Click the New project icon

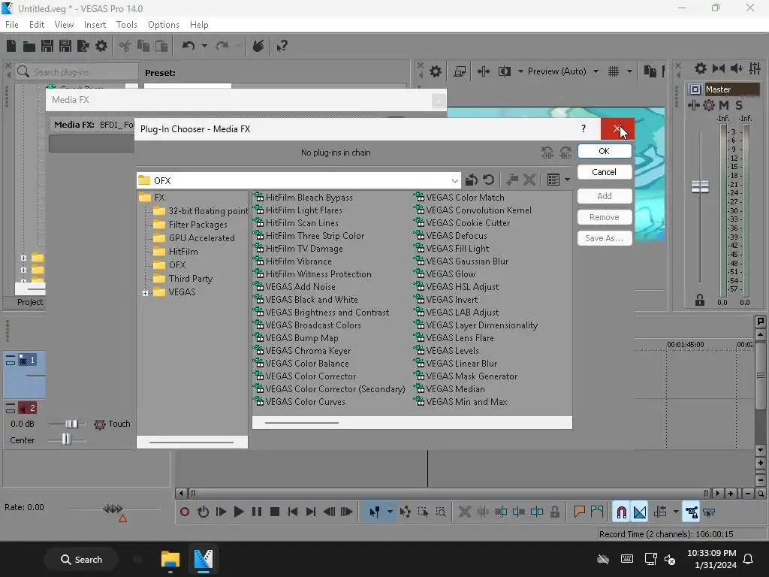[11, 46]
